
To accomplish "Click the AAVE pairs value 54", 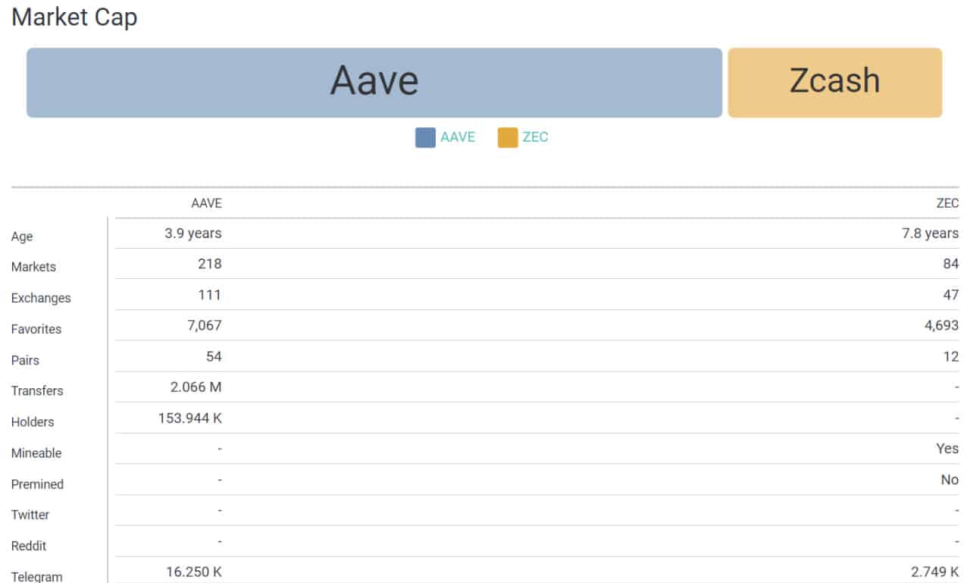I will (214, 356).
